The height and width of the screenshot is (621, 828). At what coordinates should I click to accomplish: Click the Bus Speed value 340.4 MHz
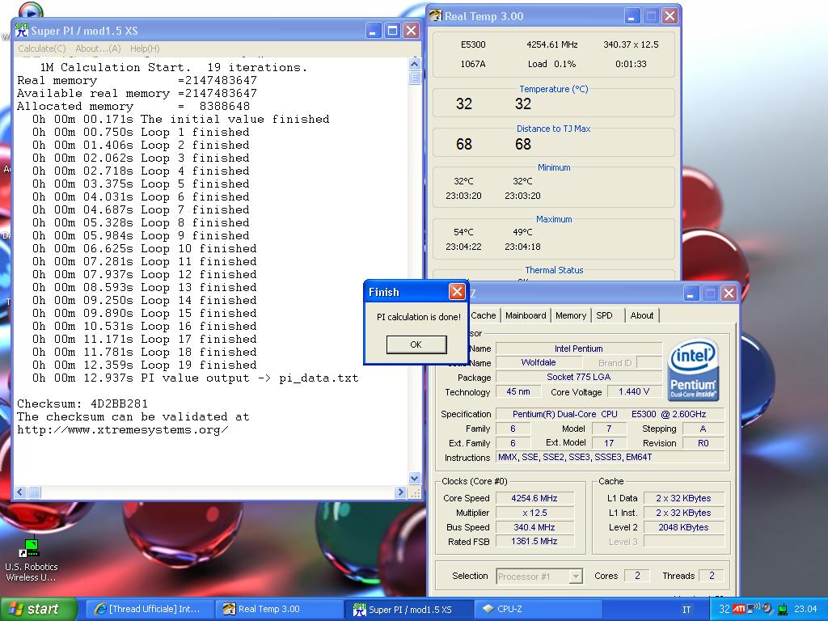click(x=534, y=527)
